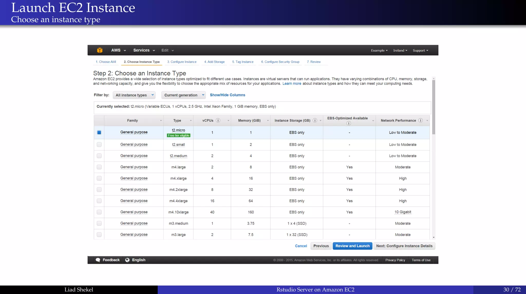Expand the Services dropdown
Viewport: 526px width, 294px height.
pos(144,50)
